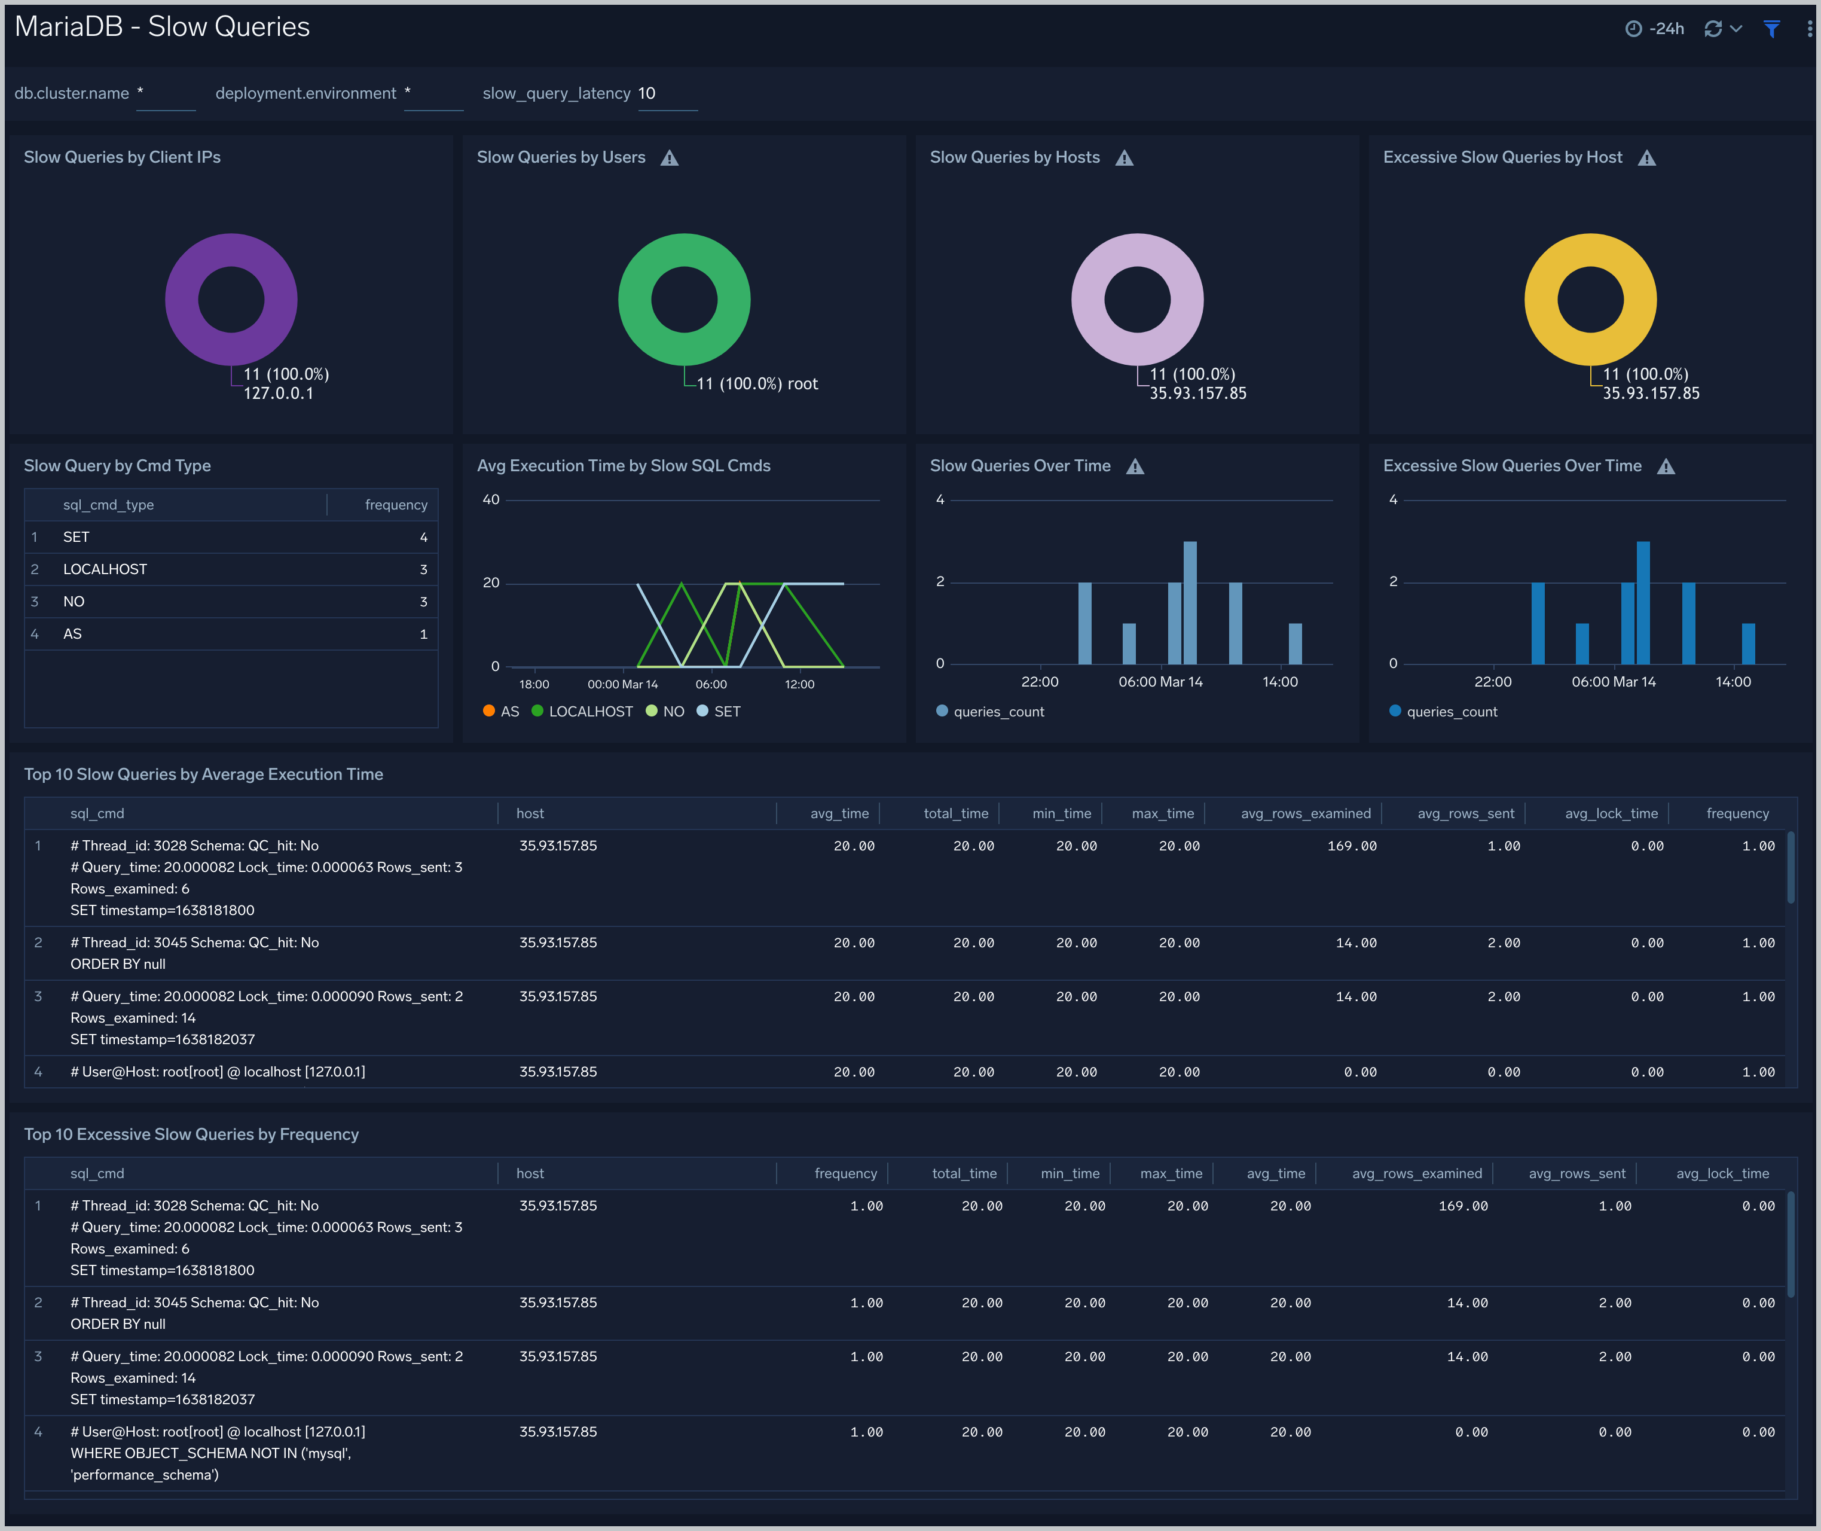This screenshot has width=1821, height=1531.
Task: Click 'ORDER BY null' in Average Execution table
Action: click(117, 964)
